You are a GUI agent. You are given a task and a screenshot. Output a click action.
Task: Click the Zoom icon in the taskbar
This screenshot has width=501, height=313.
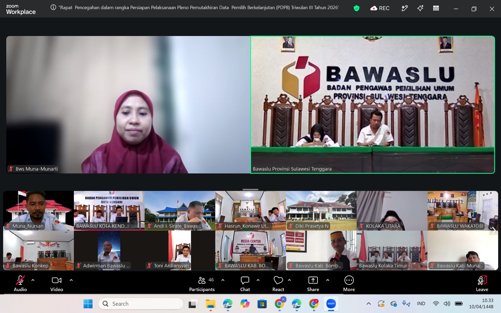click(x=331, y=304)
